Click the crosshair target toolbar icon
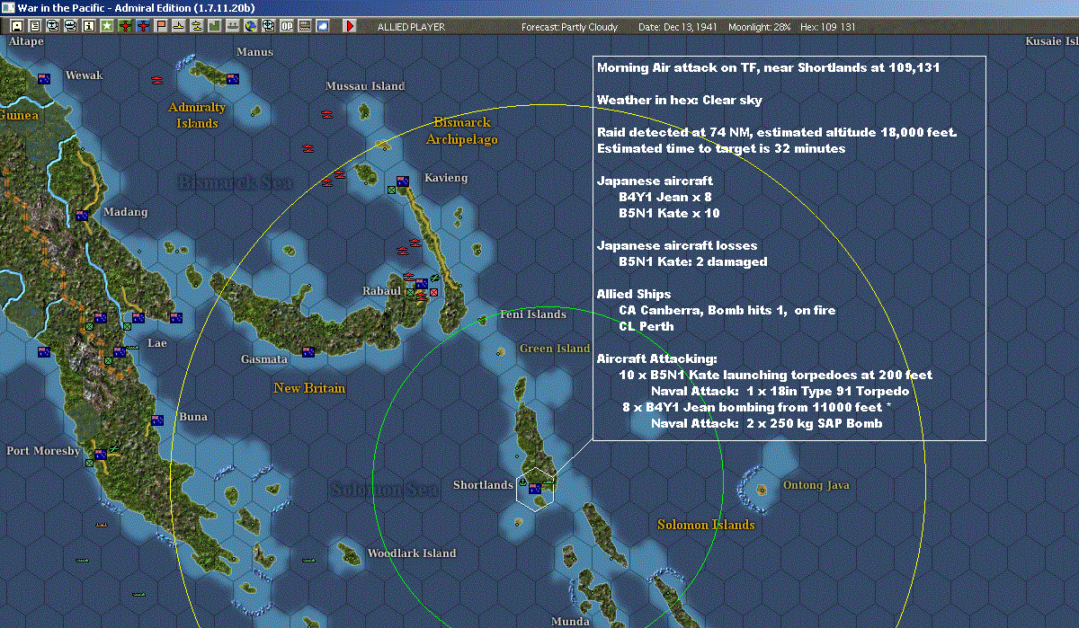The height and width of the screenshot is (628, 1079). (268, 26)
